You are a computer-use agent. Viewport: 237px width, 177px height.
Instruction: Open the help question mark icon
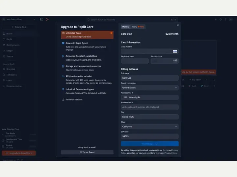[226, 19]
